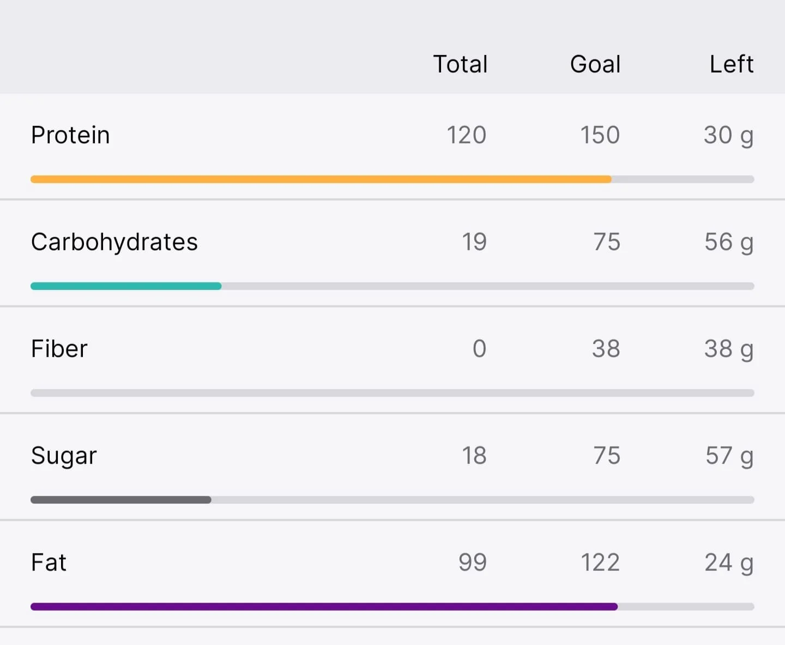The width and height of the screenshot is (785, 645).
Task: Click the purple Fat progress bar
Action: [x=392, y=607]
